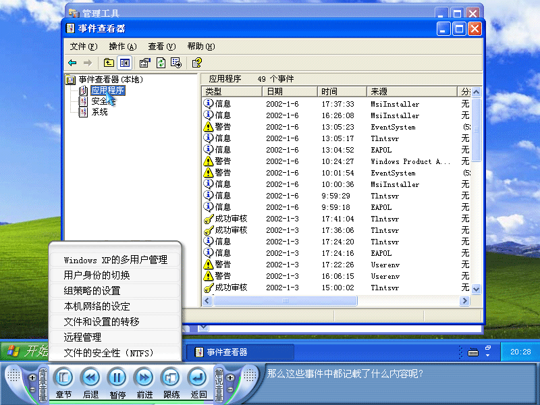Open the 查看(V) menu
The height and width of the screenshot is (405, 540).
(x=161, y=47)
